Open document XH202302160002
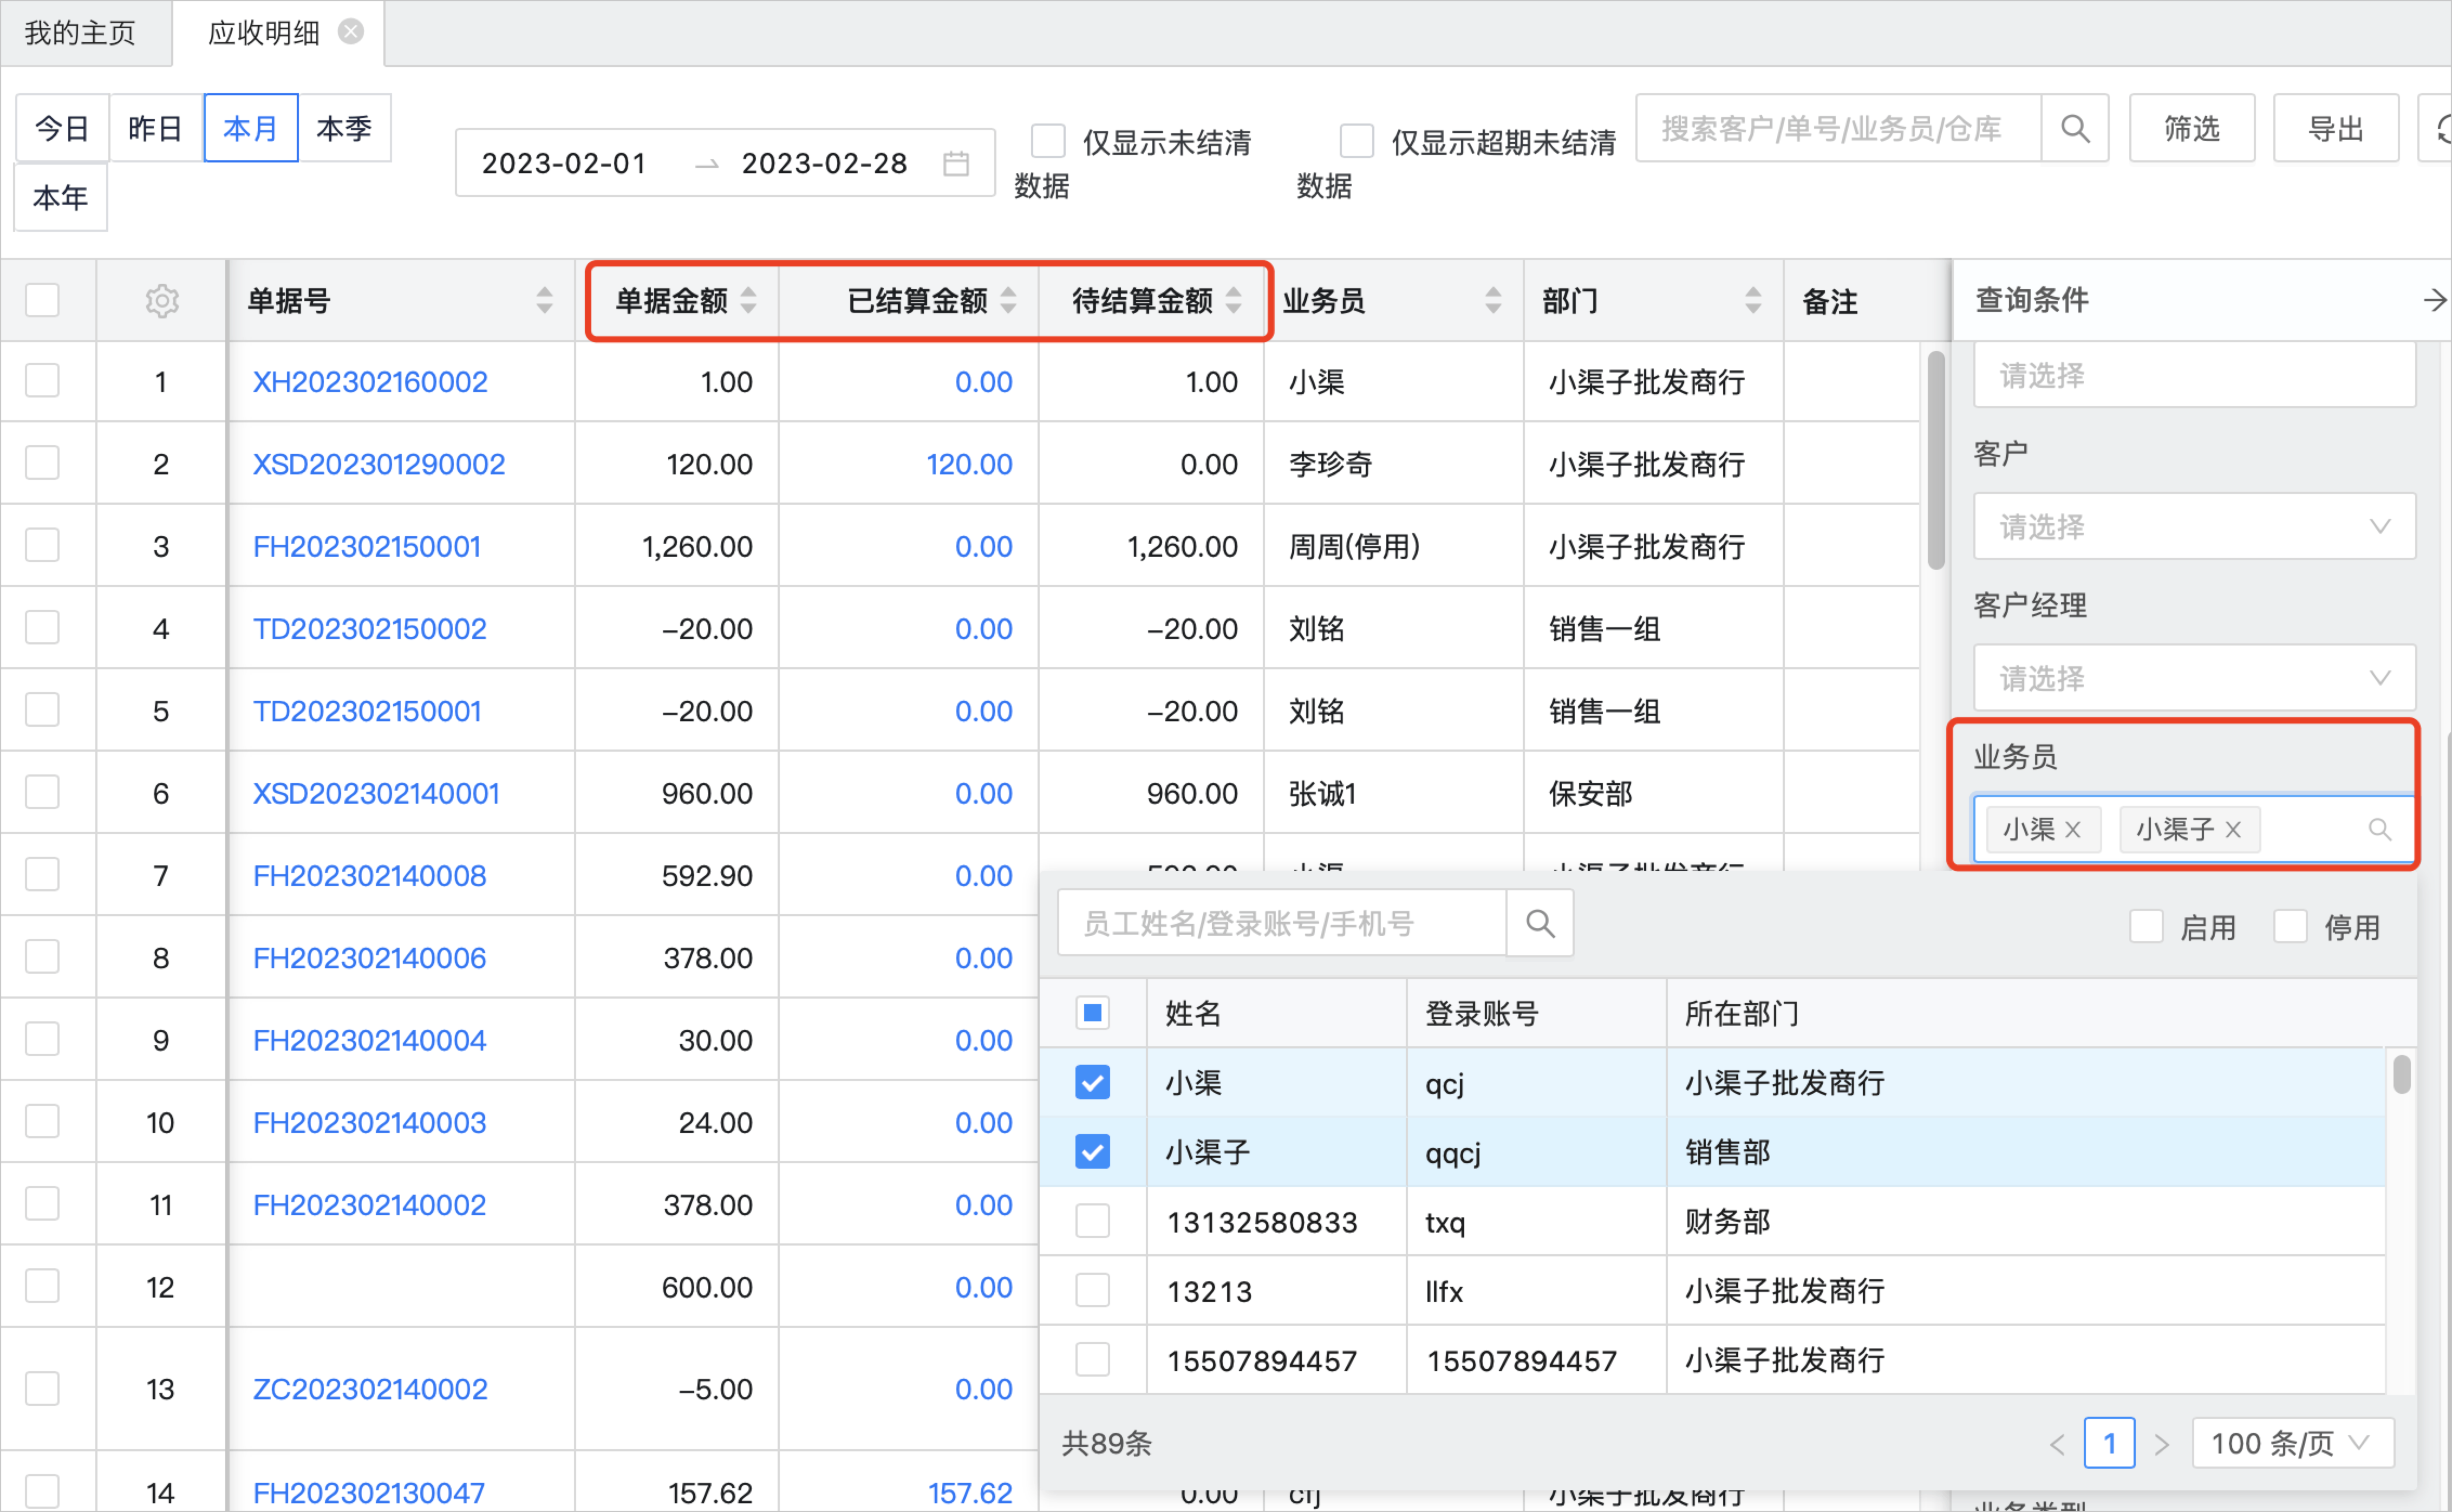Image resolution: width=2452 pixels, height=1512 pixels. pos(370,381)
